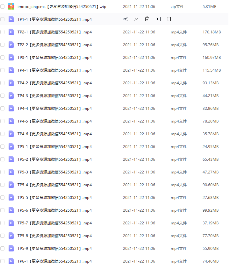Viewport: 251px width, 268px height.
Task: Select the TP1-1 file checkbox
Action: coord(3,19)
